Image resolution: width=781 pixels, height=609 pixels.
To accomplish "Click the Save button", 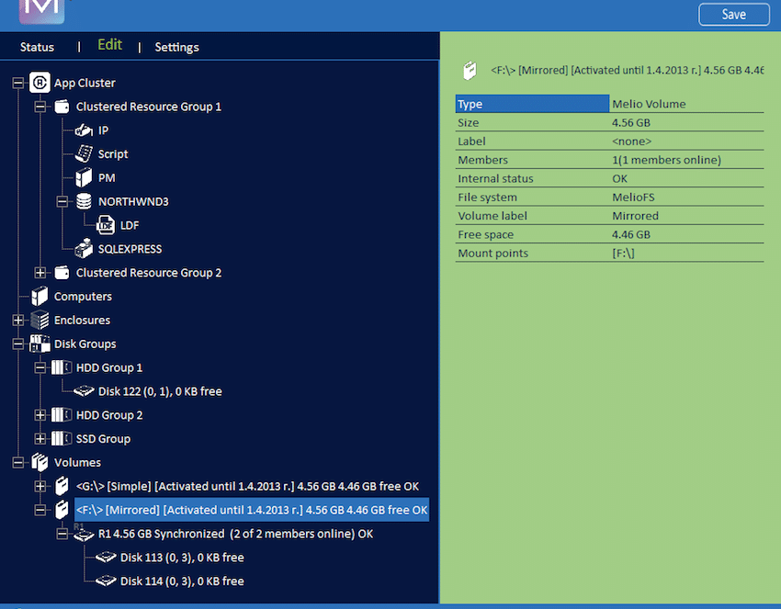I will [x=734, y=15].
